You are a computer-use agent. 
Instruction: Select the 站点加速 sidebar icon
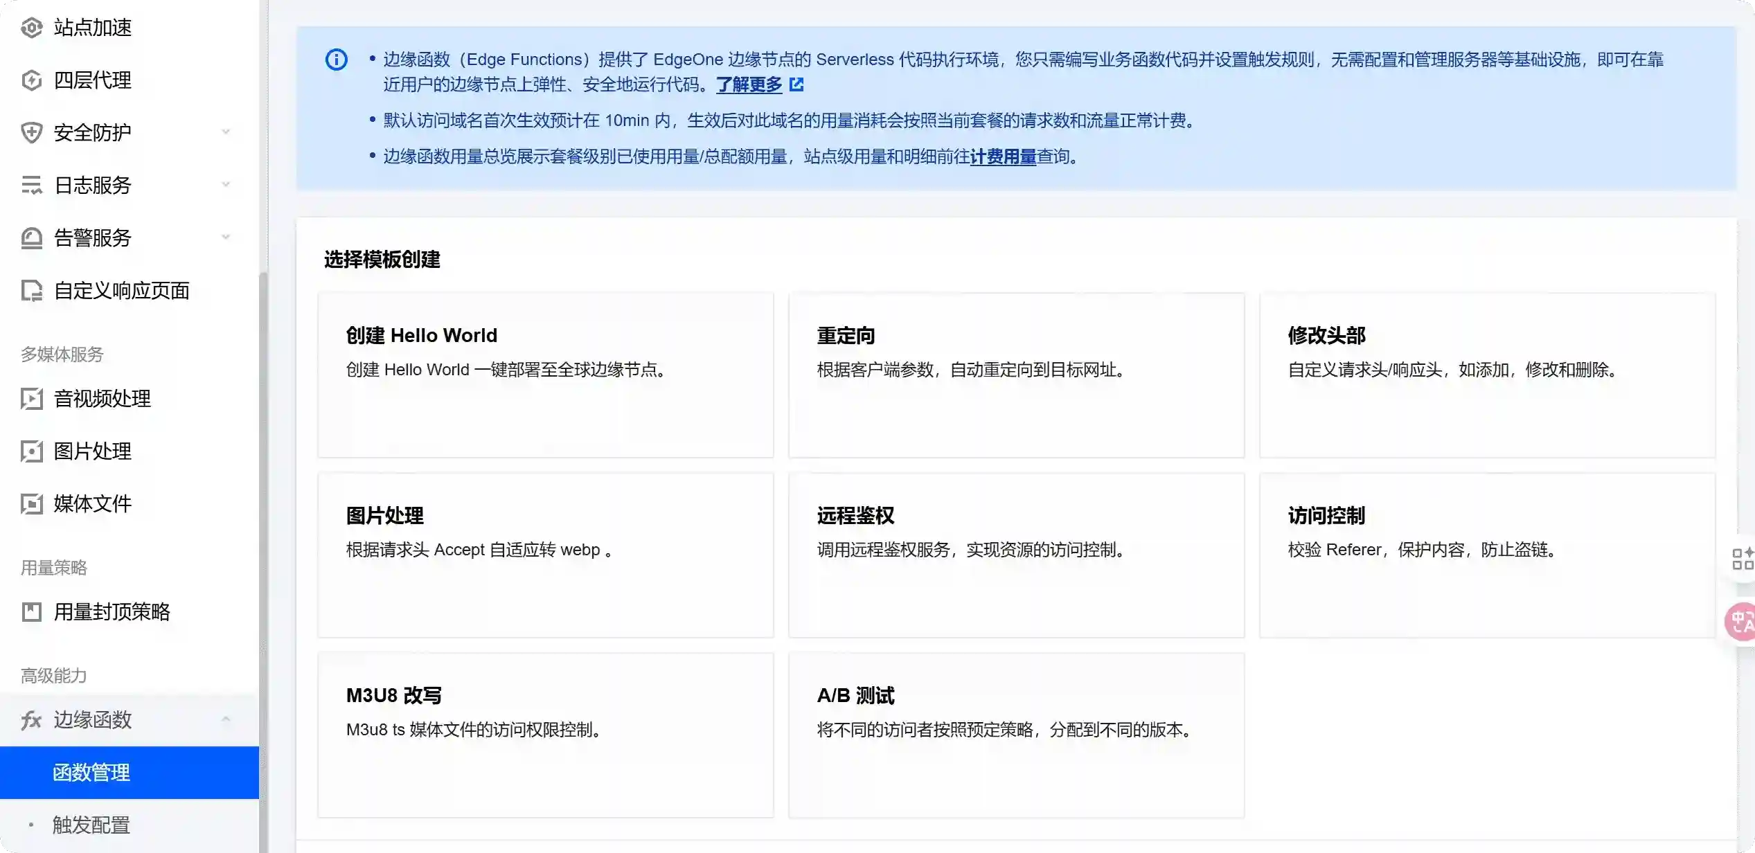pos(31,28)
